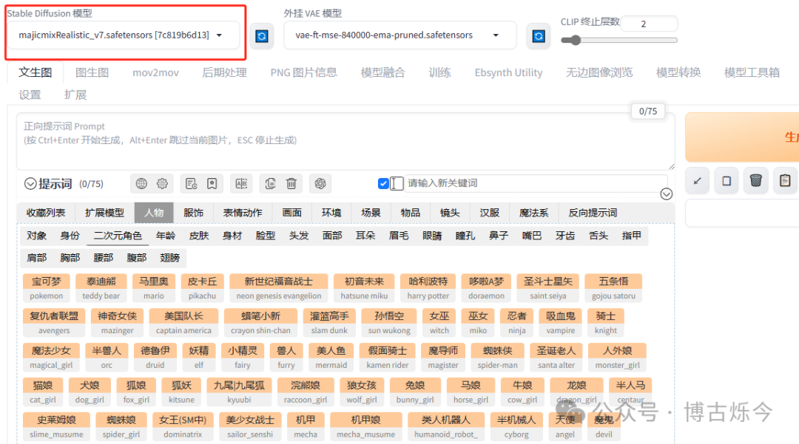Click the refresh icon next to the VAE dropdown
The height and width of the screenshot is (444, 799).
pyautogui.click(x=539, y=35)
